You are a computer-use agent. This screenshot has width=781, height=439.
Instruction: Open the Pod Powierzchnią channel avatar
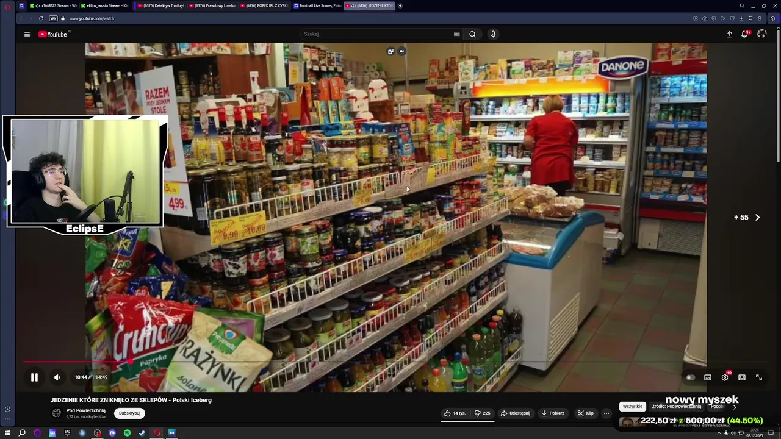click(57, 413)
